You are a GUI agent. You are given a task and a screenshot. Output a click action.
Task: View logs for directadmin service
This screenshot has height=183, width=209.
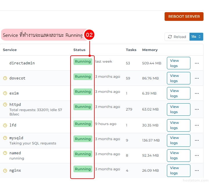click(x=179, y=63)
